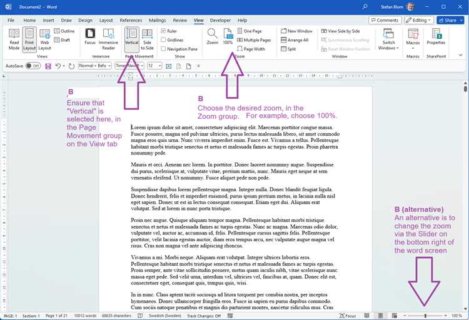The width and height of the screenshot is (469, 320).
Task: Open Outline view
Action: click(64, 31)
